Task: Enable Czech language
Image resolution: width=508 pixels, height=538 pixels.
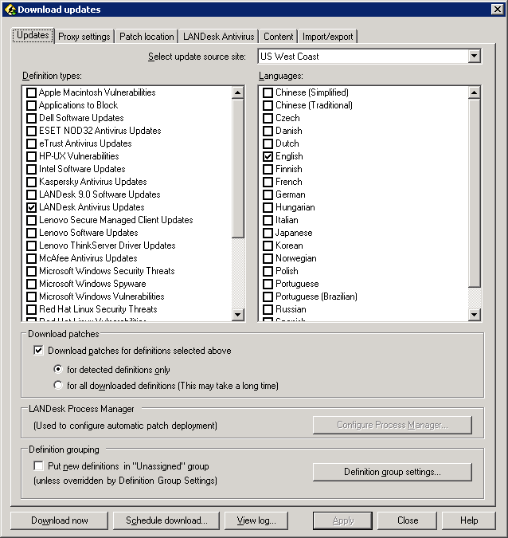Action: tap(268, 118)
